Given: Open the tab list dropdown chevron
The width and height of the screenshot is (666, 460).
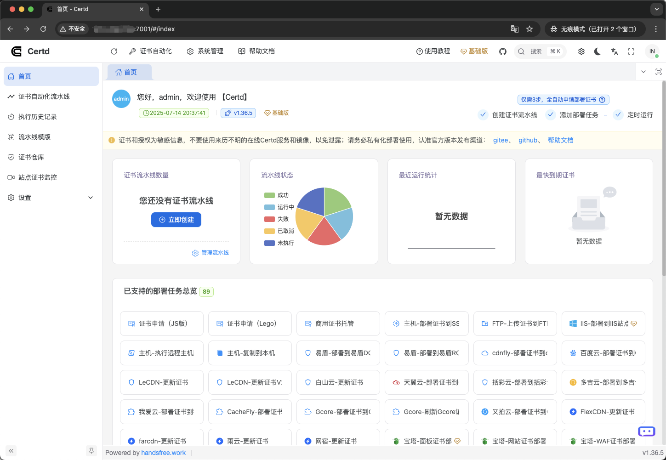Looking at the screenshot, I should pos(643,72).
